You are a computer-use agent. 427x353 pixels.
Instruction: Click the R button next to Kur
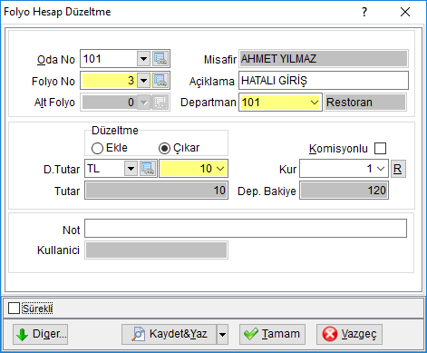pyautogui.click(x=398, y=169)
